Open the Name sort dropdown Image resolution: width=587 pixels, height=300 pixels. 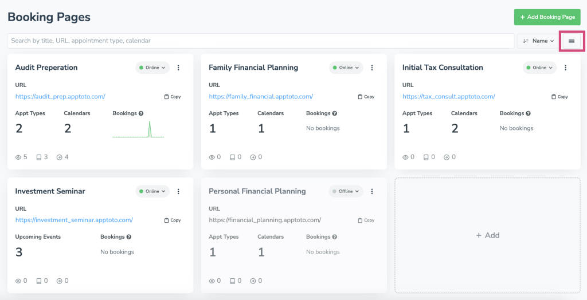(x=538, y=41)
